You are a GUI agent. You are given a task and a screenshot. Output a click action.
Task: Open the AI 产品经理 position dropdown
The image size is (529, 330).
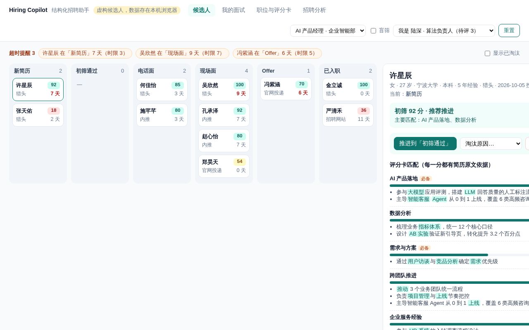pos(328,31)
